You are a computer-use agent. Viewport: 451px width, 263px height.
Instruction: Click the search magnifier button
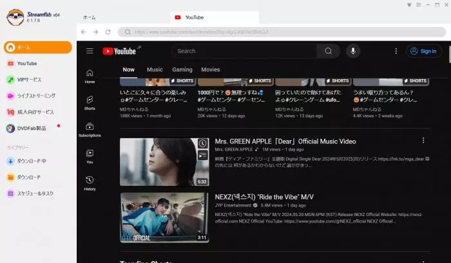pos(328,51)
